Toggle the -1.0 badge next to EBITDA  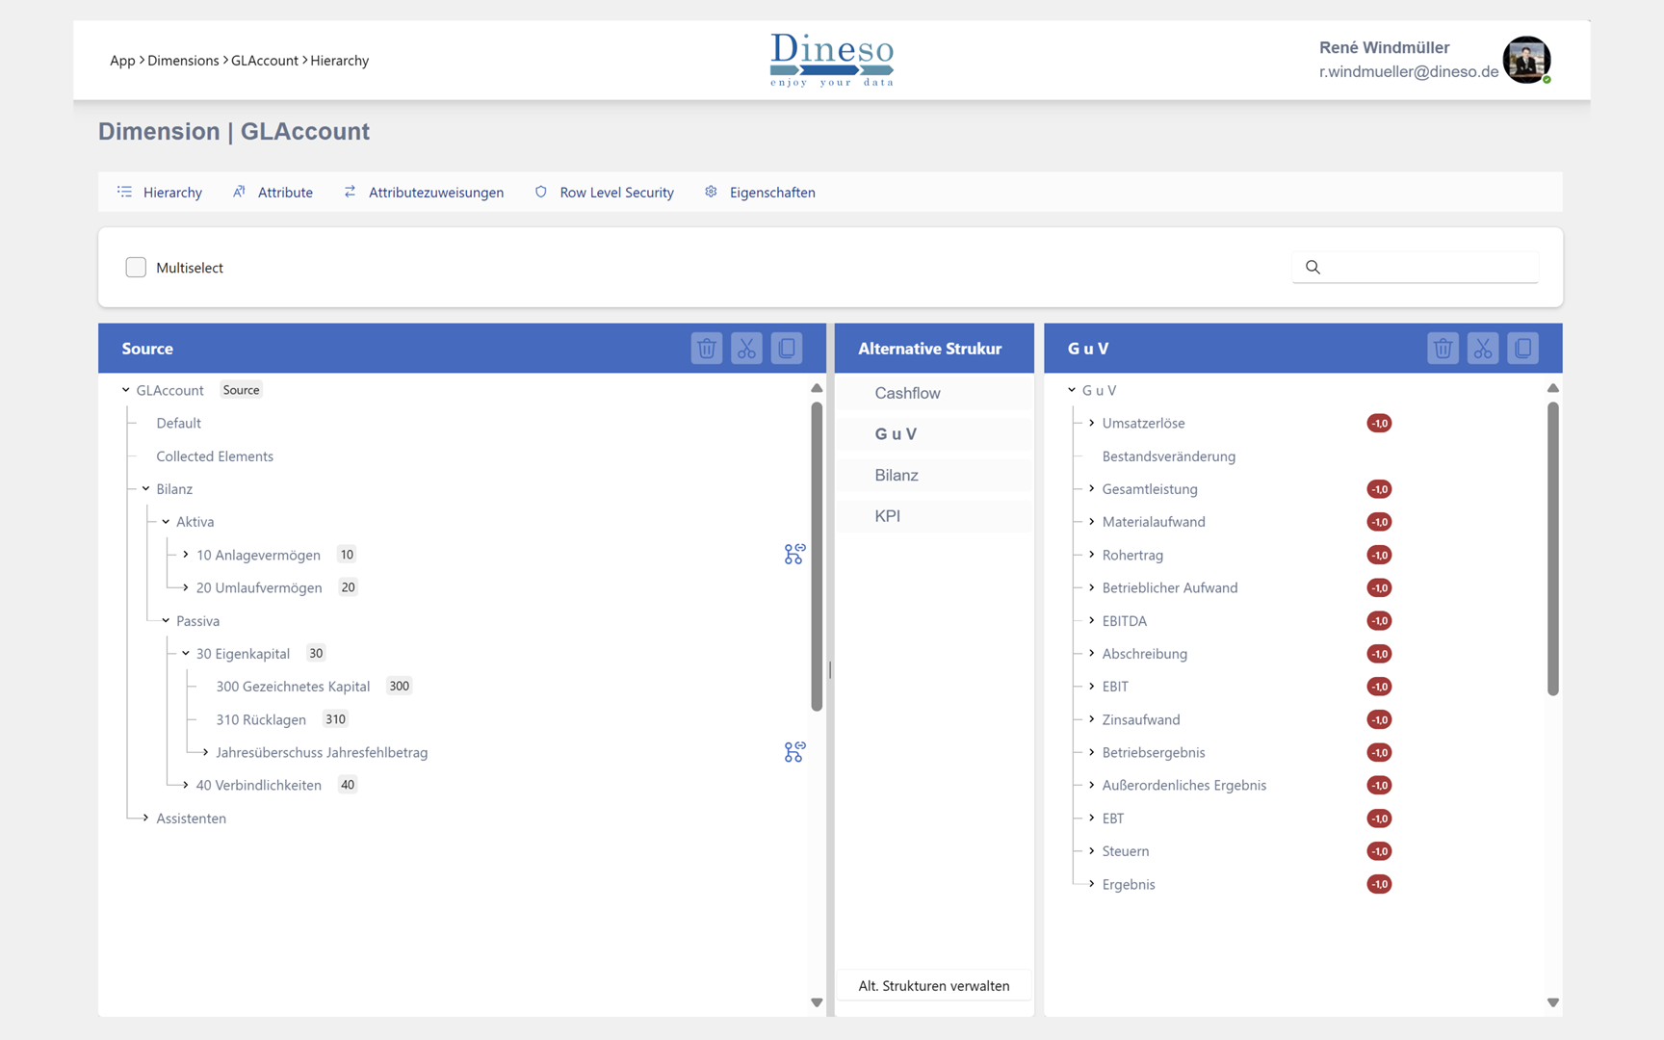coord(1378,621)
